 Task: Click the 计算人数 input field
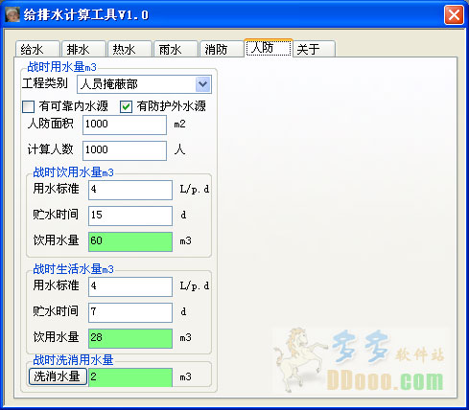pyautogui.click(x=125, y=150)
